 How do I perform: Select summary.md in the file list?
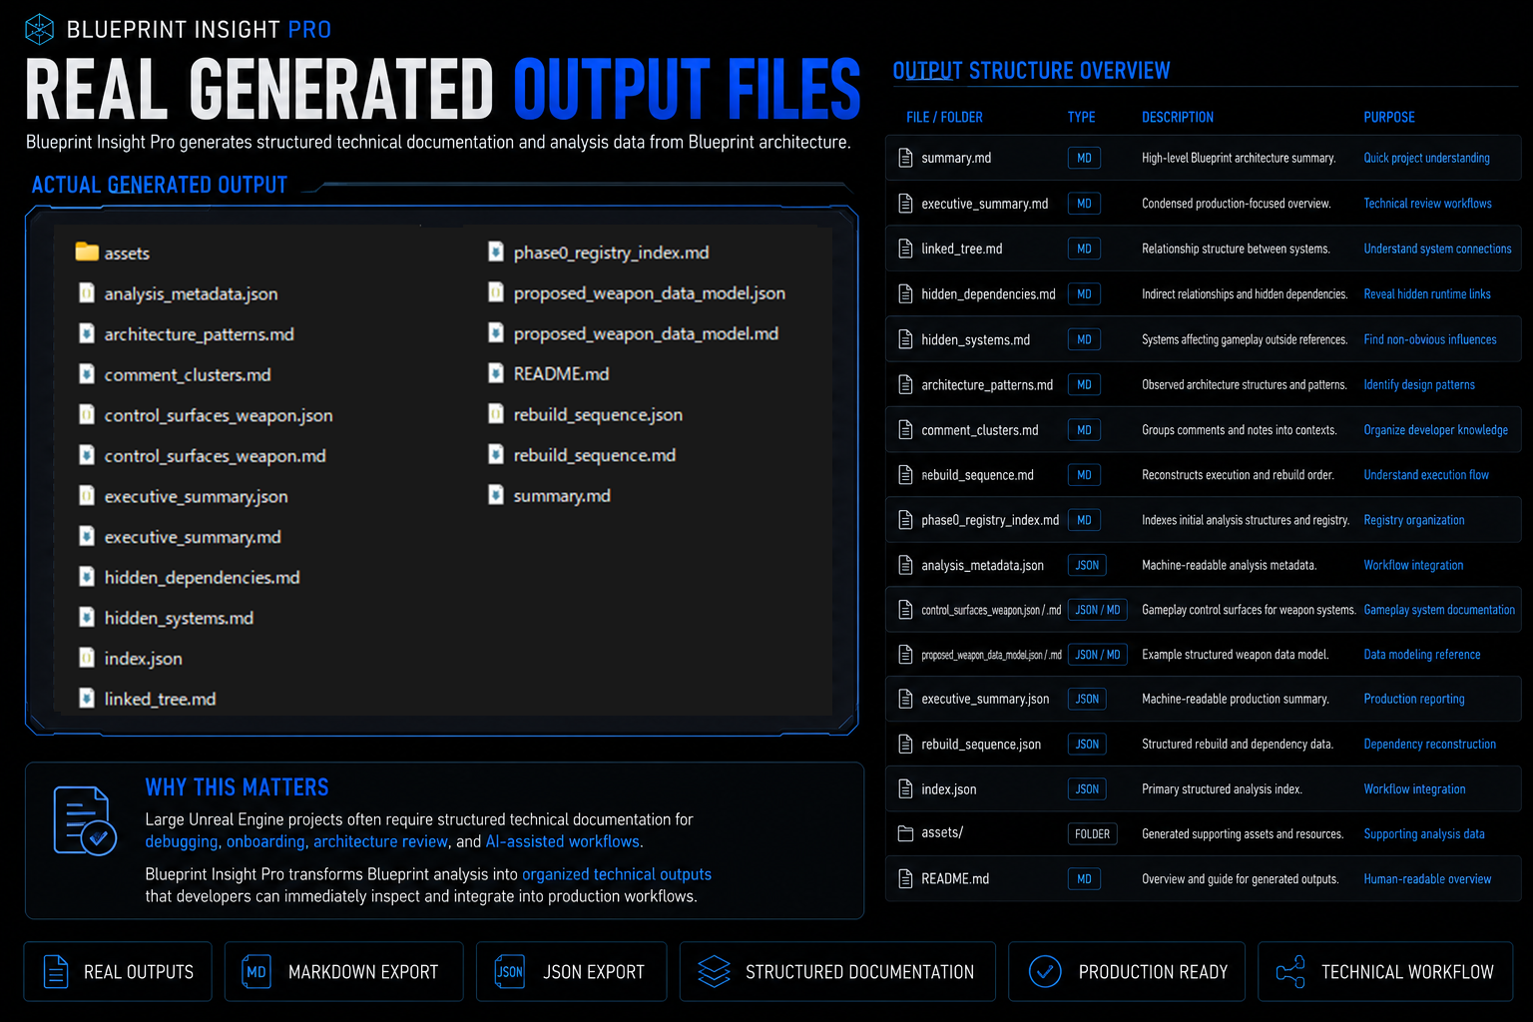tap(562, 496)
